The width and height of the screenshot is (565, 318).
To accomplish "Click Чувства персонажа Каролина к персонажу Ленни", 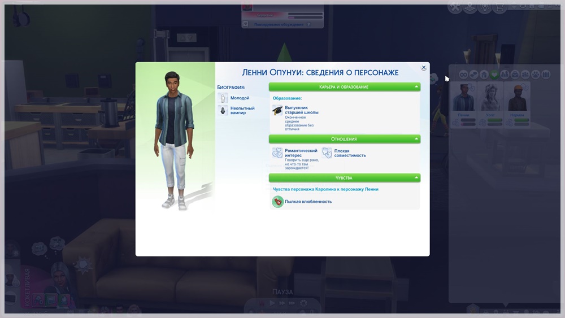I will point(325,189).
